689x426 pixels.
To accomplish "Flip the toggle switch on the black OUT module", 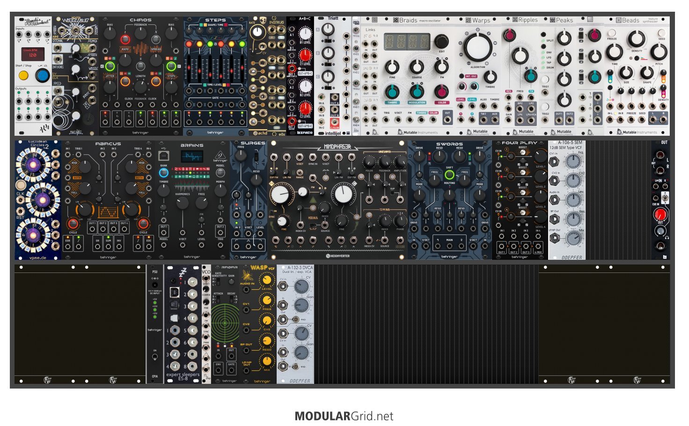I will tap(665, 198).
